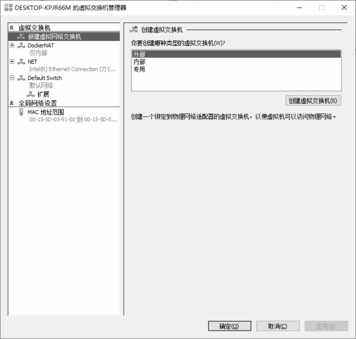This screenshot has height=339, width=356.
Task: Click the 创建虚拟交换机(S) button
Action: 313,101
